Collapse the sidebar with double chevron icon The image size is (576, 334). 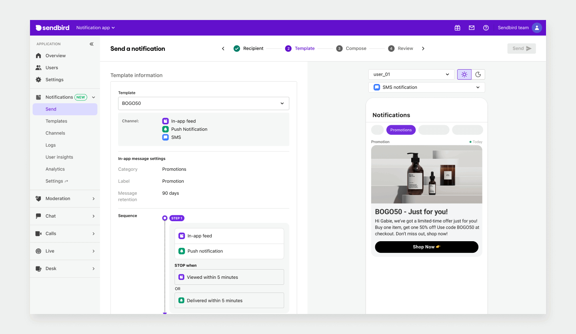coord(92,44)
